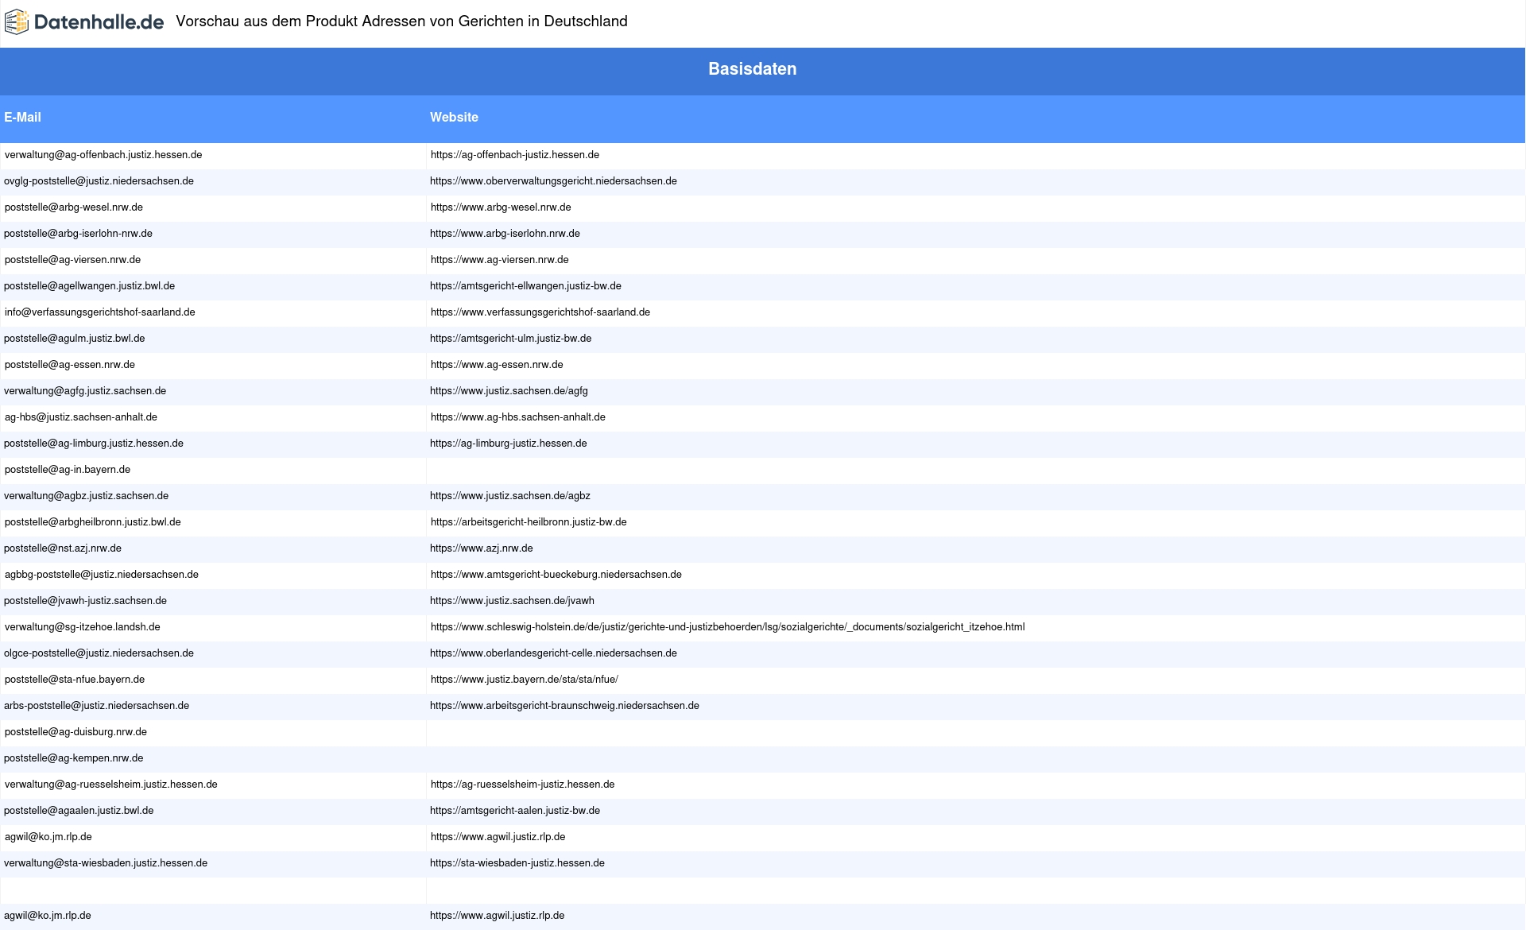Select agbbg-poststelle@justiz.niedersachsen.de email
1526x930 pixels.
pyautogui.click(x=102, y=575)
